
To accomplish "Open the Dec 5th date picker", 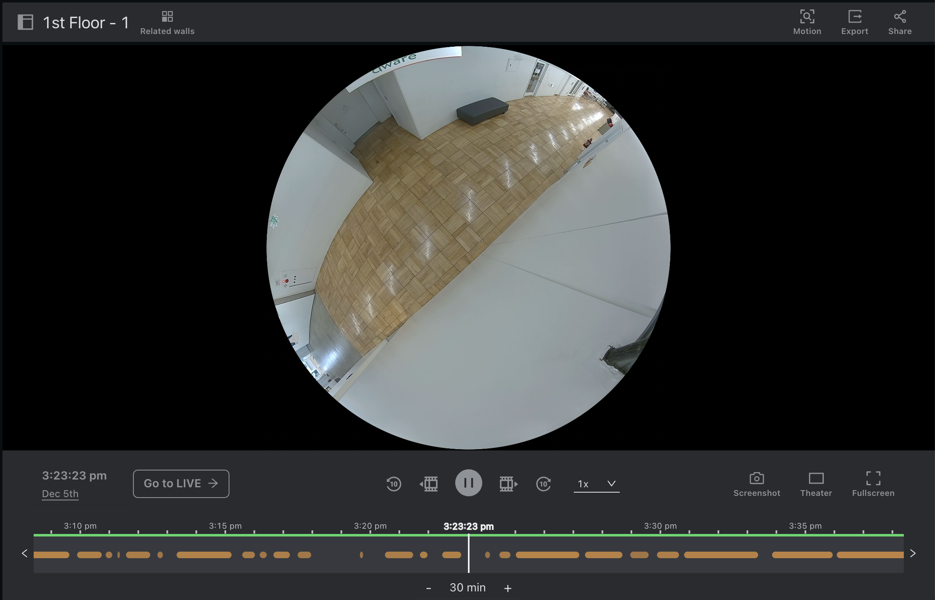I will click(x=60, y=494).
